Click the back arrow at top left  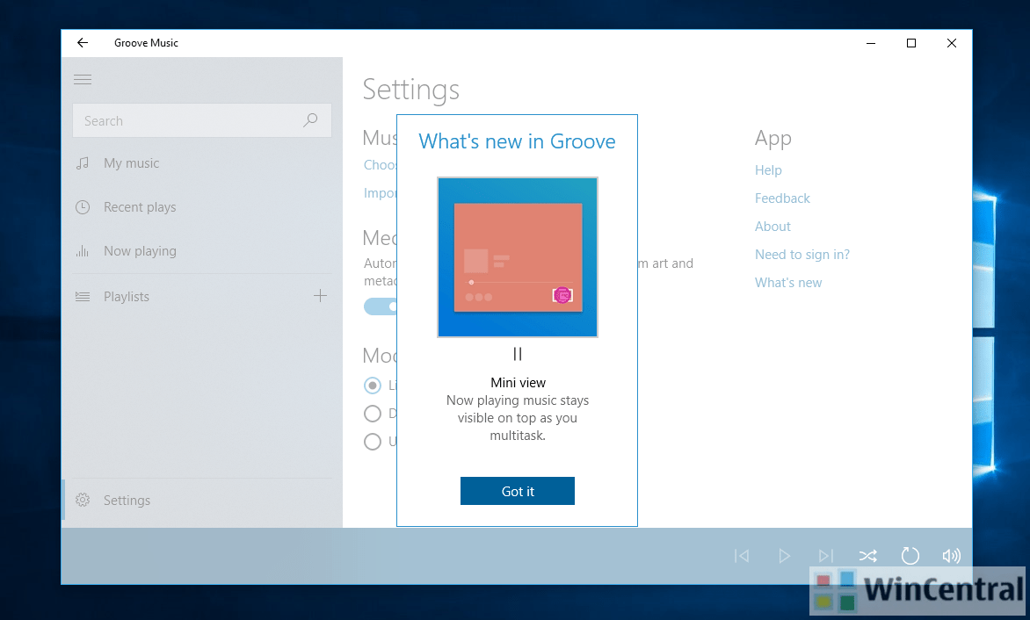tap(82, 42)
